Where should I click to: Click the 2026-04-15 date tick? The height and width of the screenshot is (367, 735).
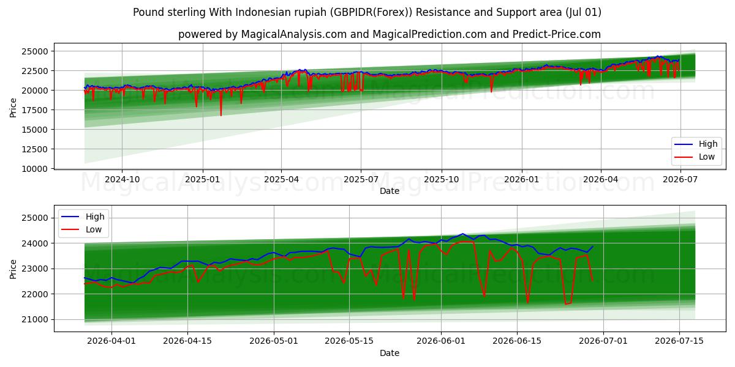(187, 341)
